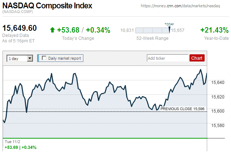Enable the Daily market report checkbox
231x152 pixels.
pyautogui.click(x=44, y=58)
